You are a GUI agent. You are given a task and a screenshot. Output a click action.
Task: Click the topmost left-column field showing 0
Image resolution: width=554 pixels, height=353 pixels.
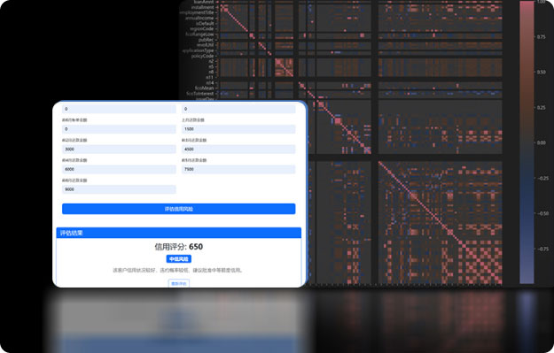[119, 109]
